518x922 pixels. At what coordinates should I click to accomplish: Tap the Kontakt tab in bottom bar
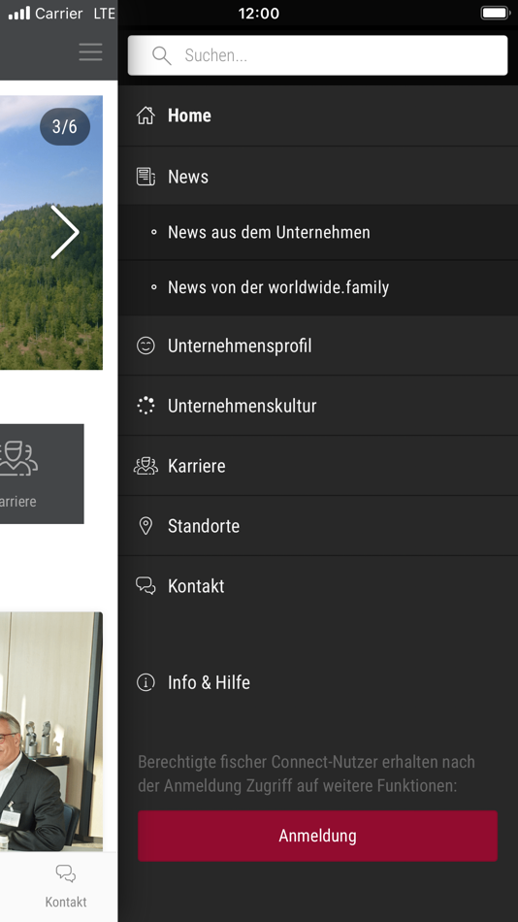coord(66,887)
